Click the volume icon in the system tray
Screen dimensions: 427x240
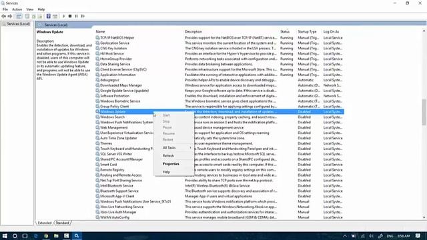click(371, 236)
